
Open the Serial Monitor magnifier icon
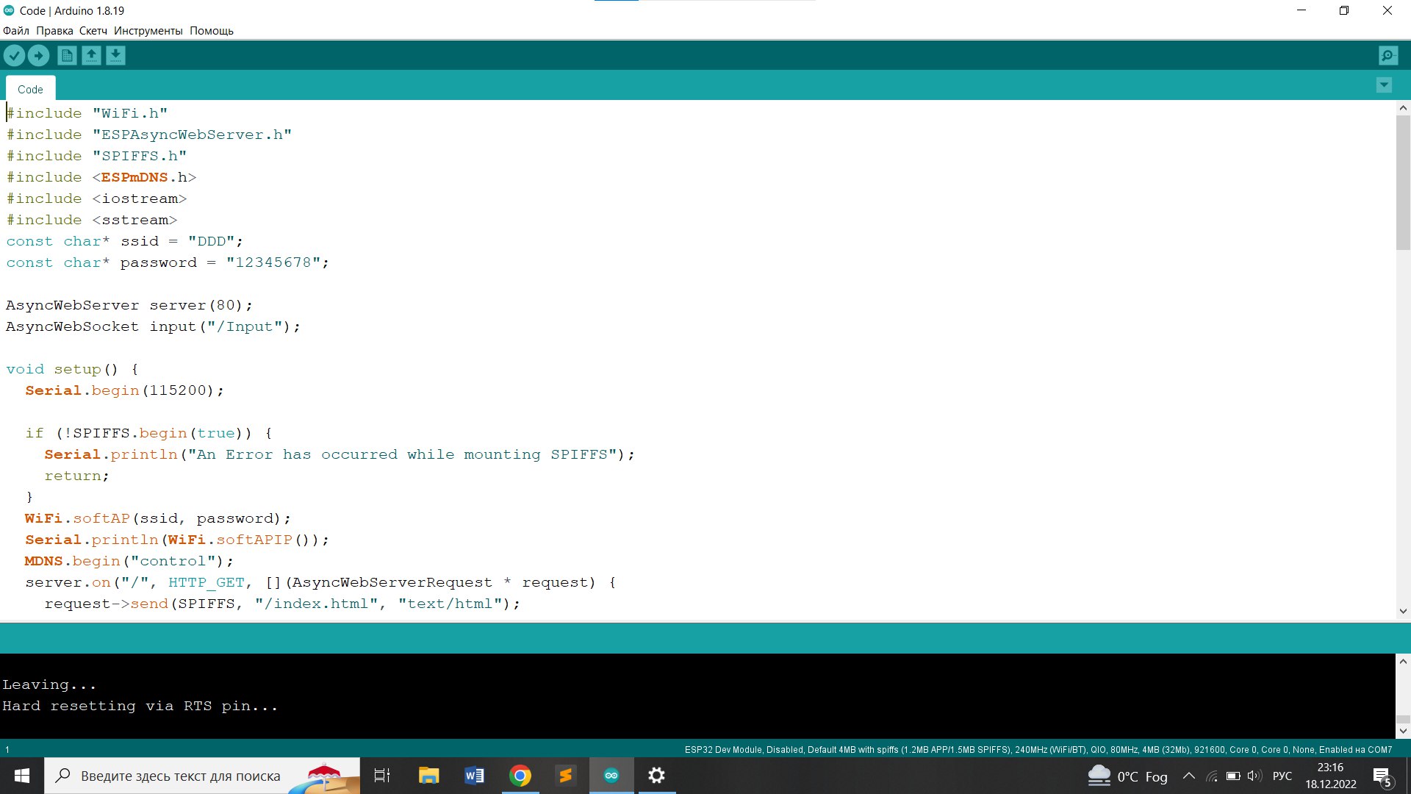(1387, 56)
